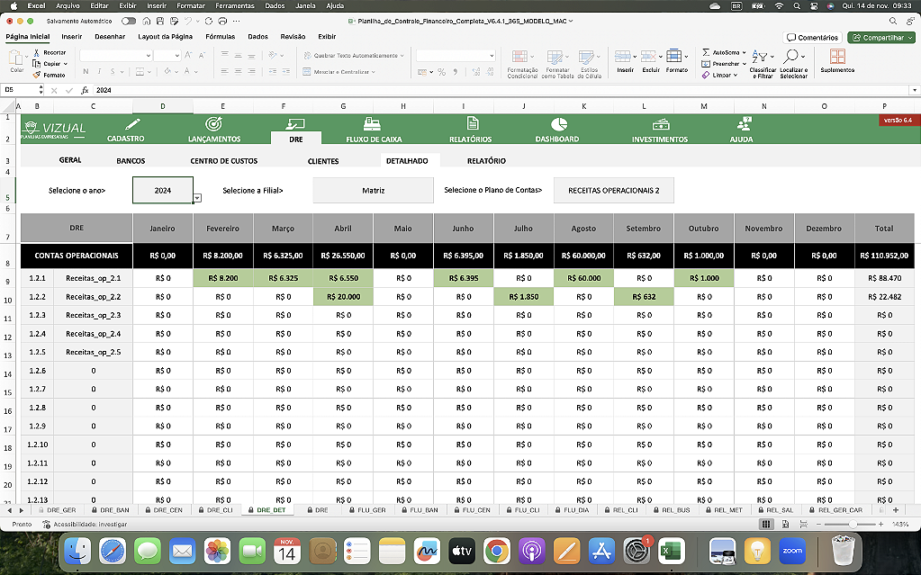Apply bold with the N button
This screenshot has width=921, height=575.
click(86, 72)
